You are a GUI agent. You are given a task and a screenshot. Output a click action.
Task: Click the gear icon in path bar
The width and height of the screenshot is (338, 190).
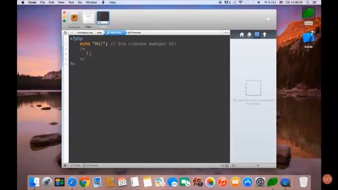tap(65, 33)
